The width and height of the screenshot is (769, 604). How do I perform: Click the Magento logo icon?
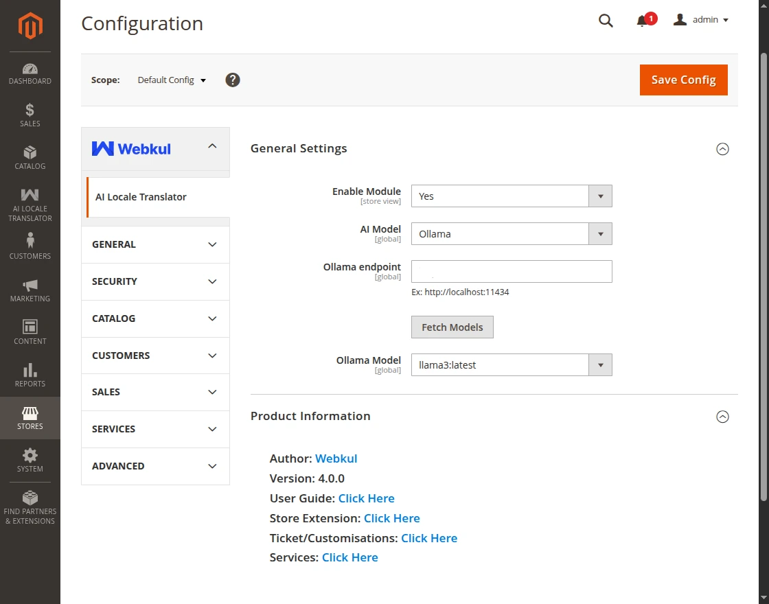(30, 26)
